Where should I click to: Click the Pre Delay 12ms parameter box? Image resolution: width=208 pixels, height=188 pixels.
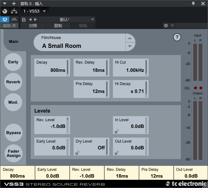coord(91,89)
